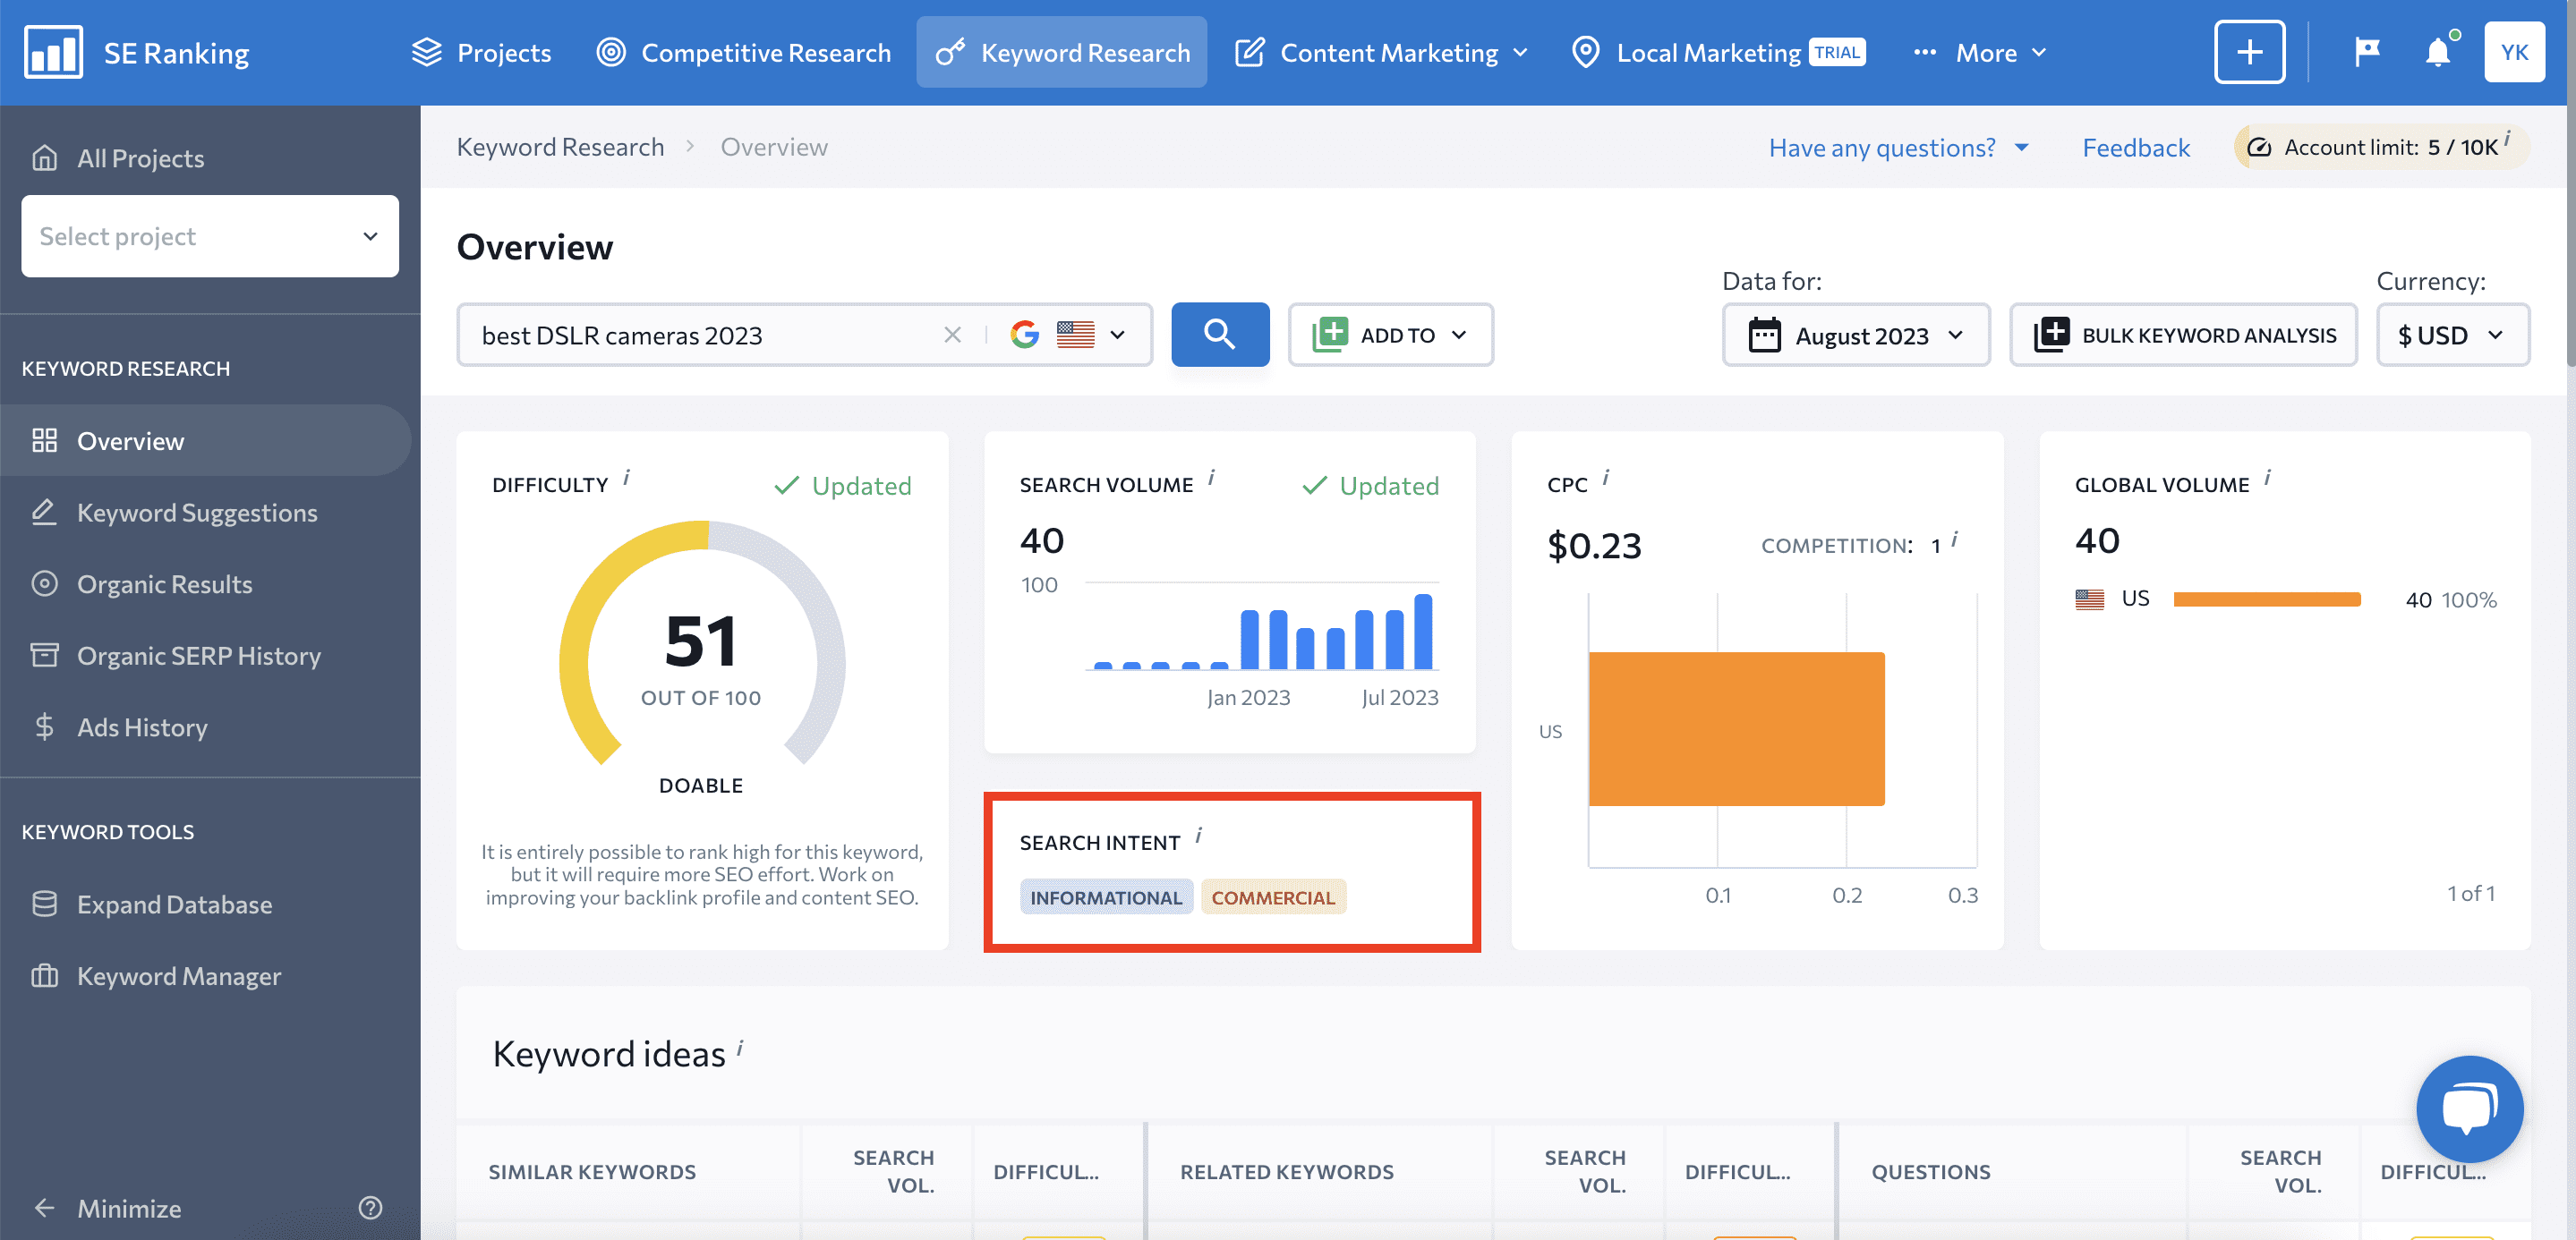Select Overview in sidebar
This screenshot has width=2576, height=1240.
tap(205, 441)
